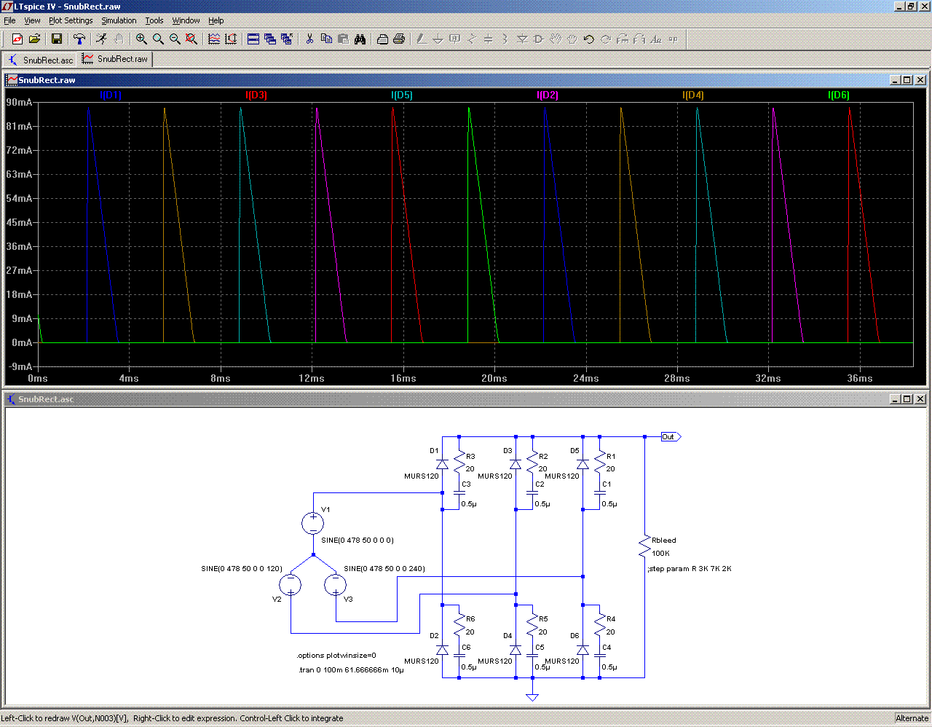The width and height of the screenshot is (932, 727).
Task: Click the Zoom Out magnifier icon
Action: tap(175, 39)
